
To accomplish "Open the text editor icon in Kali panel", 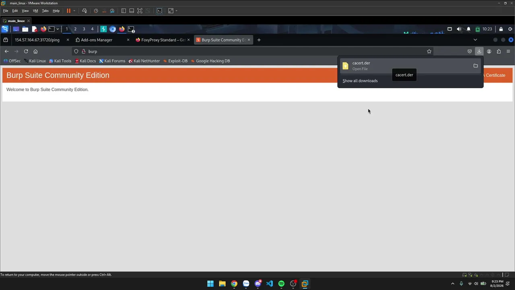I will coord(35,29).
